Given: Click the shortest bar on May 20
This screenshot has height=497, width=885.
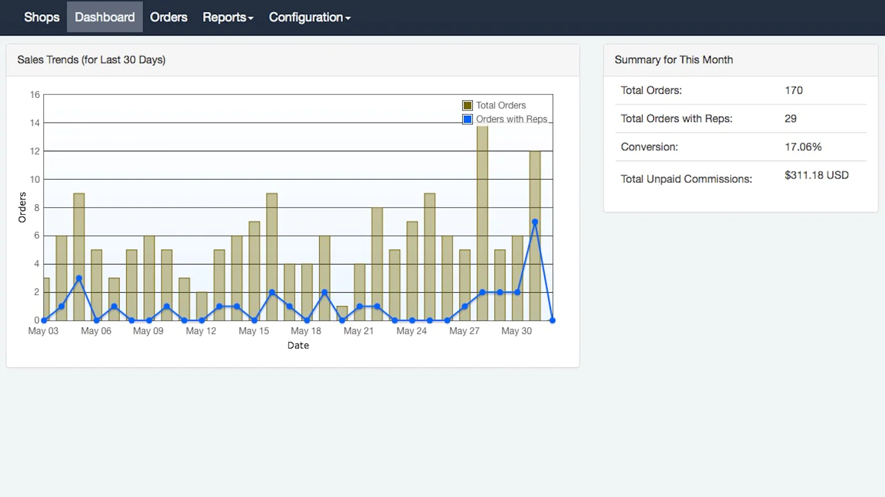Looking at the screenshot, I should pyautogui.click(x=342, y=313).
